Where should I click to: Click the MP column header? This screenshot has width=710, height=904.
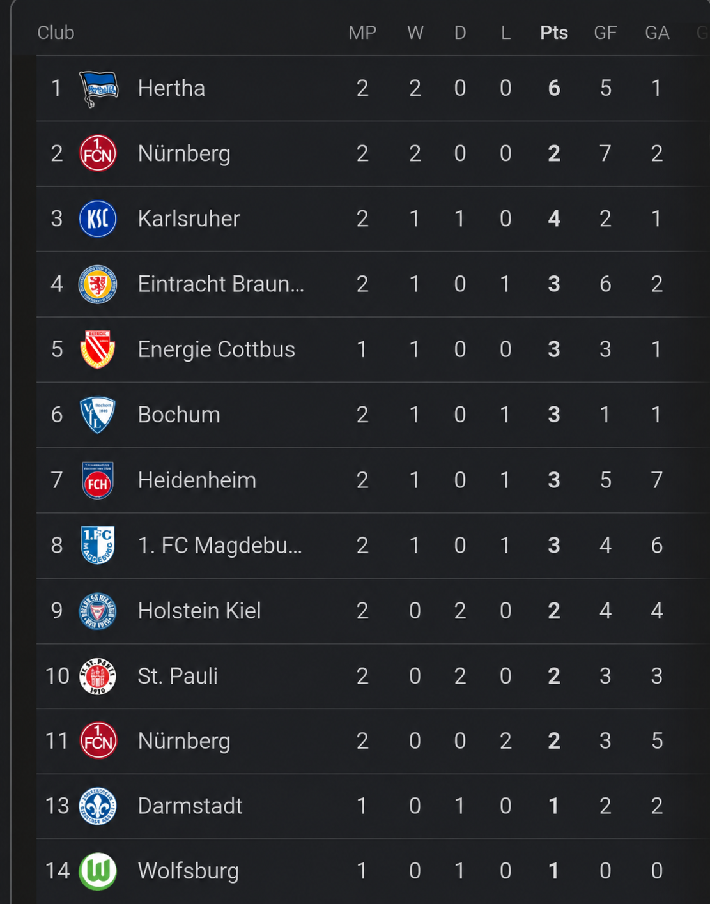pyautogui.click(x=362, y=33)
